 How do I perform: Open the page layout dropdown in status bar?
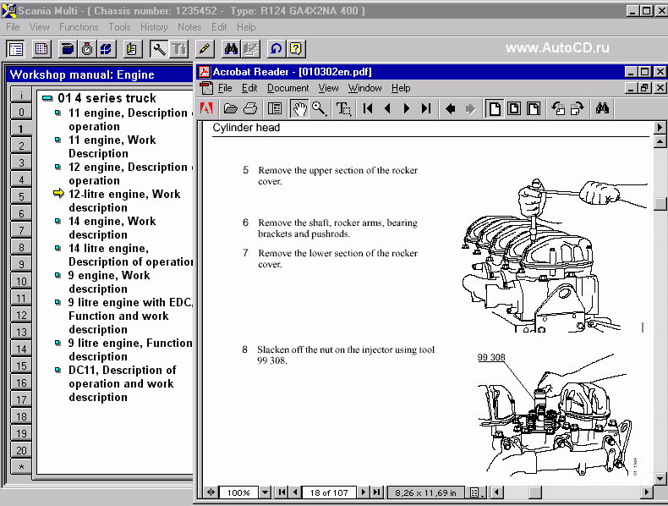(x=477, y=492)
